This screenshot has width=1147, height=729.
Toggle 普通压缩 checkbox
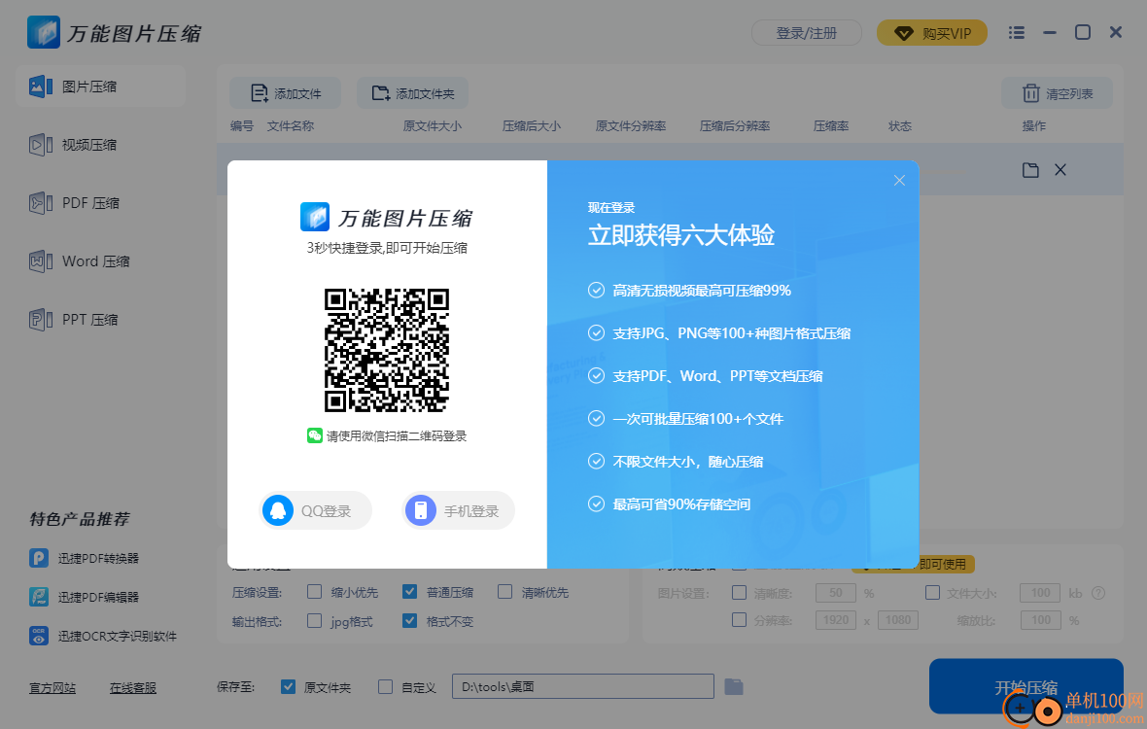point(409,592)
